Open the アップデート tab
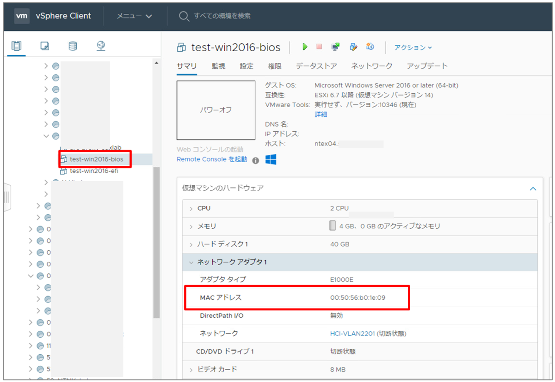 (x=427, y=66)
